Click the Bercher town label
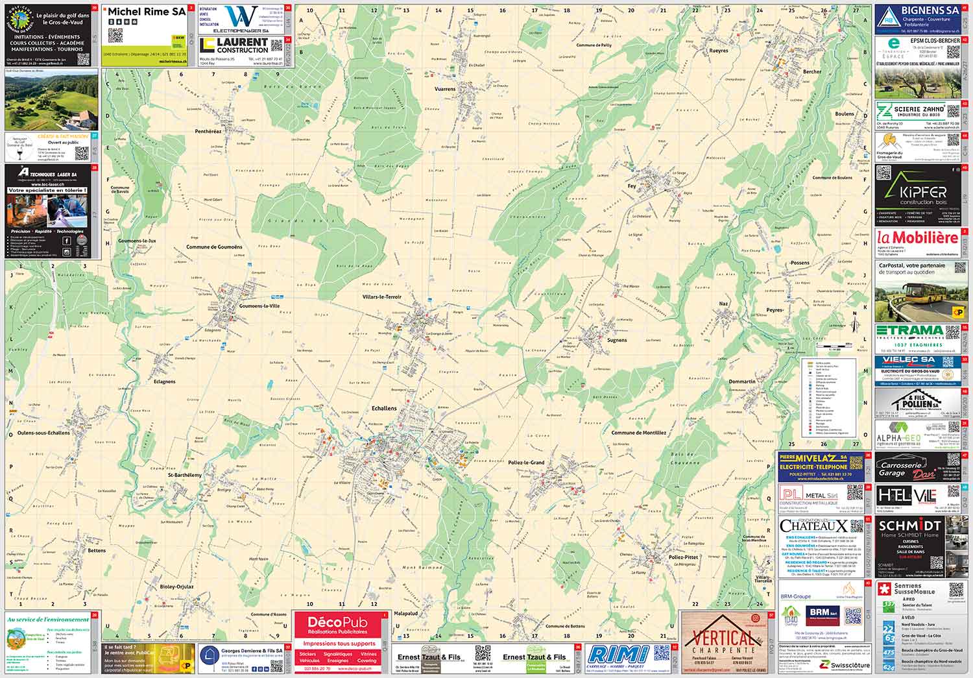 click(812, 72)
